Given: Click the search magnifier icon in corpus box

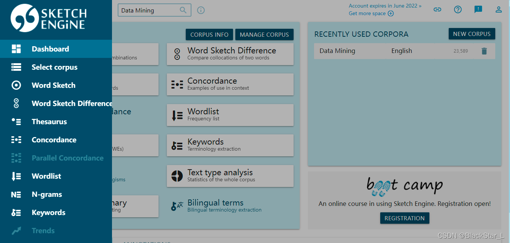Looking at the screenshot, I should pos(183,10).
